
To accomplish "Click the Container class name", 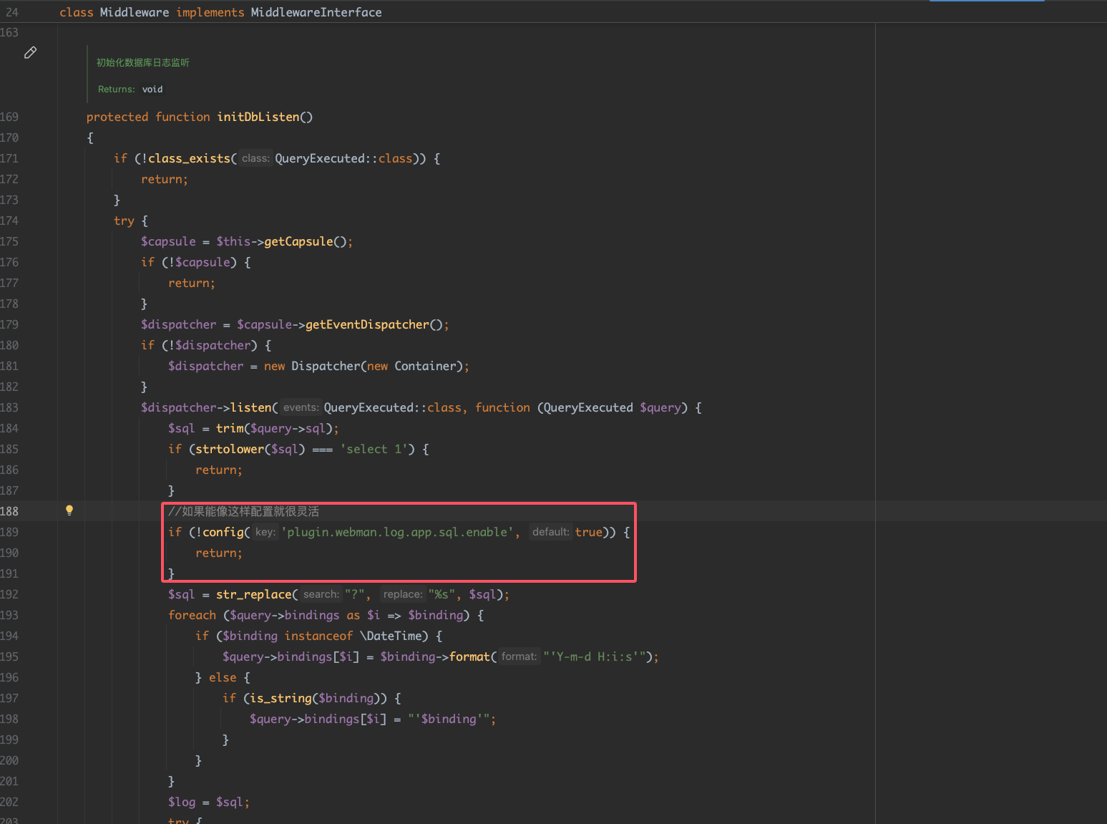I will (x=425, y=366).
